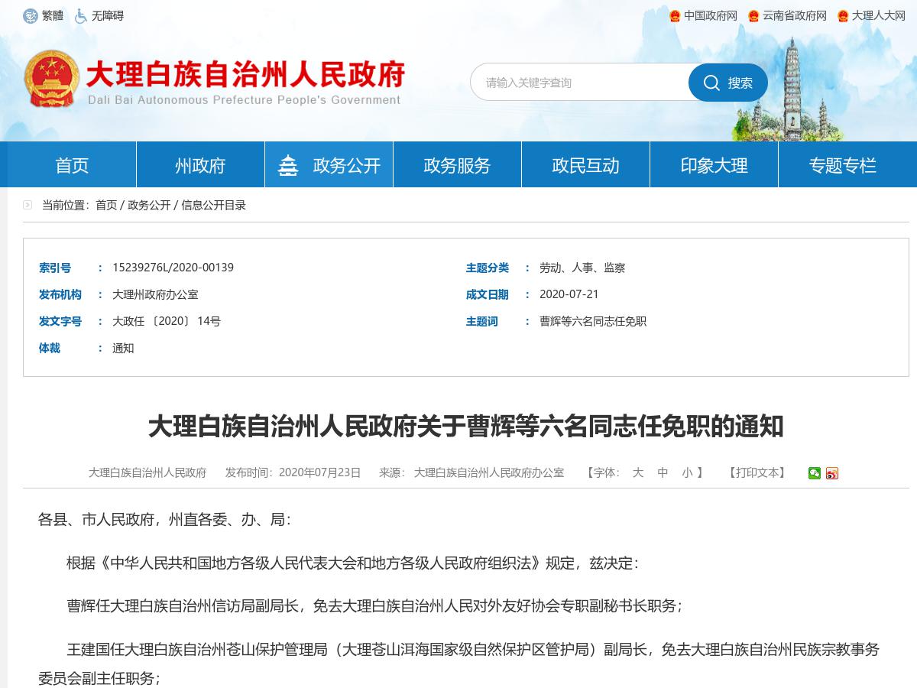Click the building icon on 政务公开

pos(288,164)
